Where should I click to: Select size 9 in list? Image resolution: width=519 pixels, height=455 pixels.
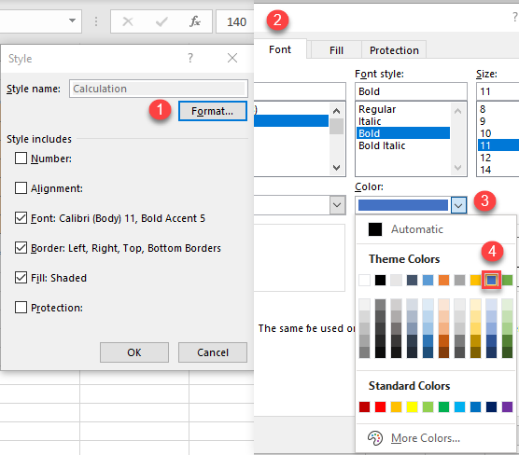[x=498, y=121]
